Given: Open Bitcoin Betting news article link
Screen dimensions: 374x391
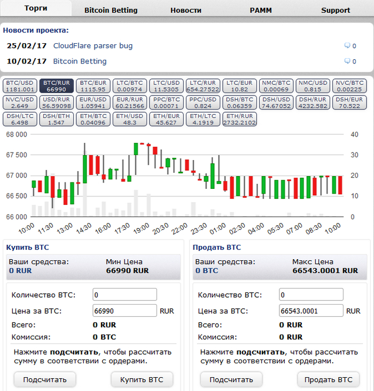Looking at the screenshot, I should tap(80, 61).
